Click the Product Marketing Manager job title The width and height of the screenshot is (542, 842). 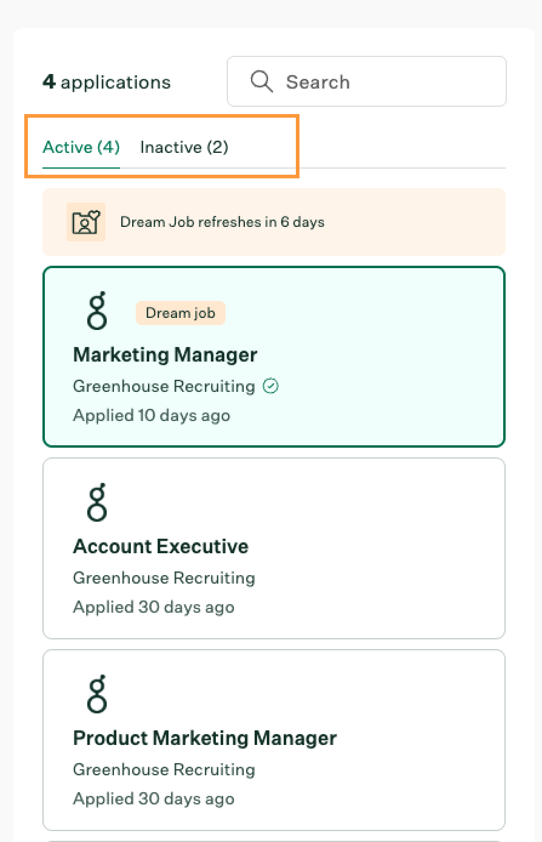[205, 738]
